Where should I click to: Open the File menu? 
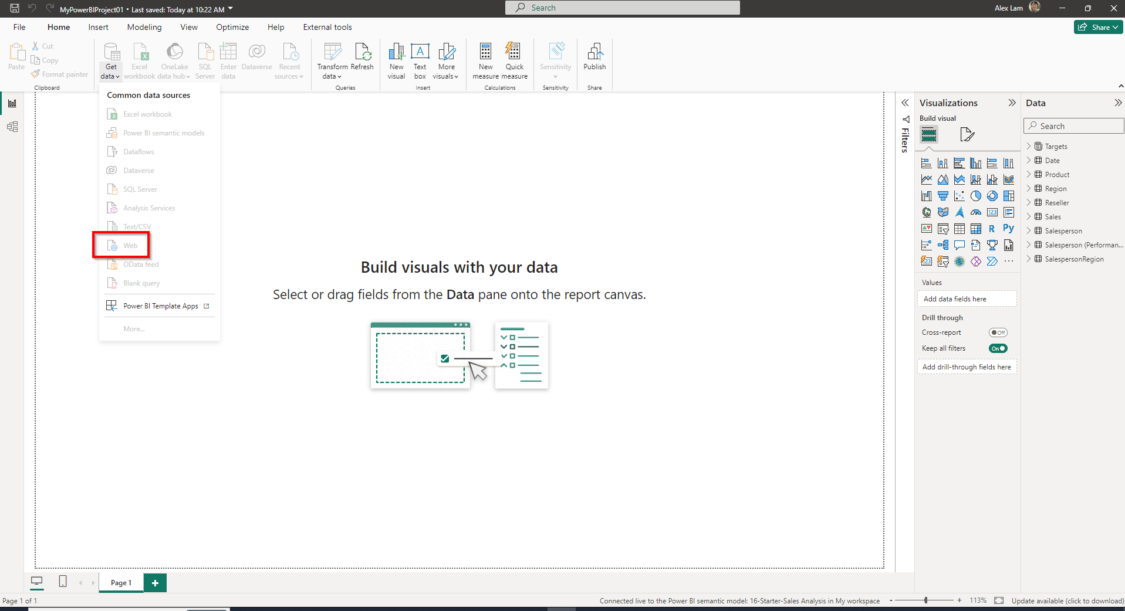point(19,27)
